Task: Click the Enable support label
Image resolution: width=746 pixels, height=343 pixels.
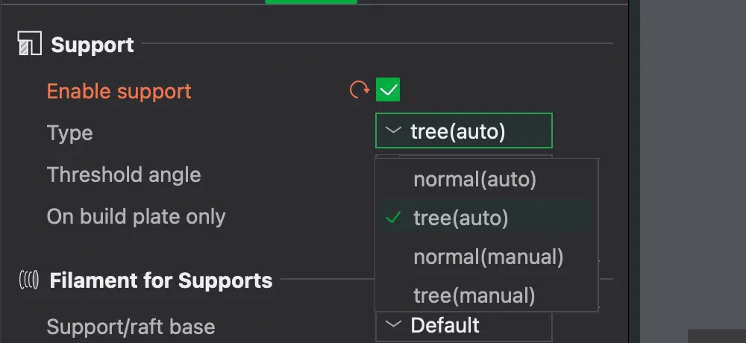Action: coord(119,91)
